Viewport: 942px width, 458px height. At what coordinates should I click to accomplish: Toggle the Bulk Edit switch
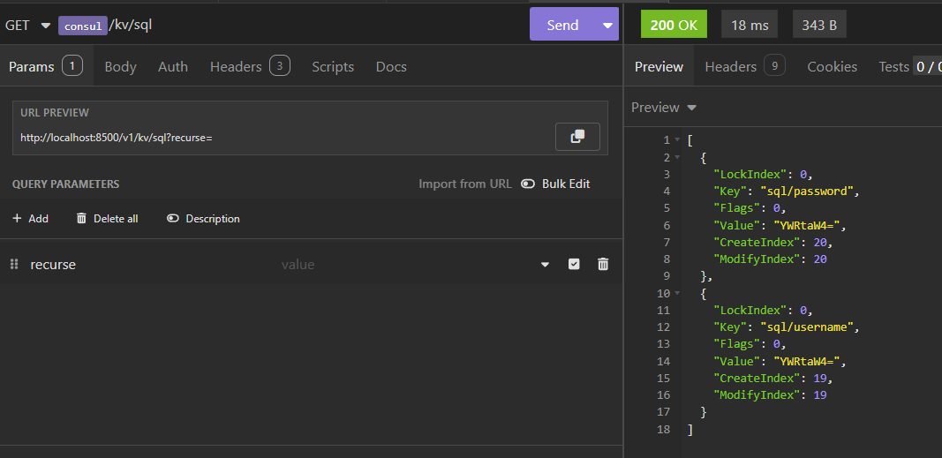528,184
